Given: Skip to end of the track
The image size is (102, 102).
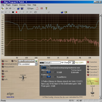Looking at the screenshot, I should 31,12.
